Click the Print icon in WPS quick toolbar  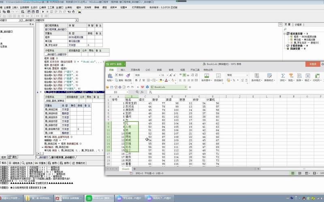(x=120, y=87)
